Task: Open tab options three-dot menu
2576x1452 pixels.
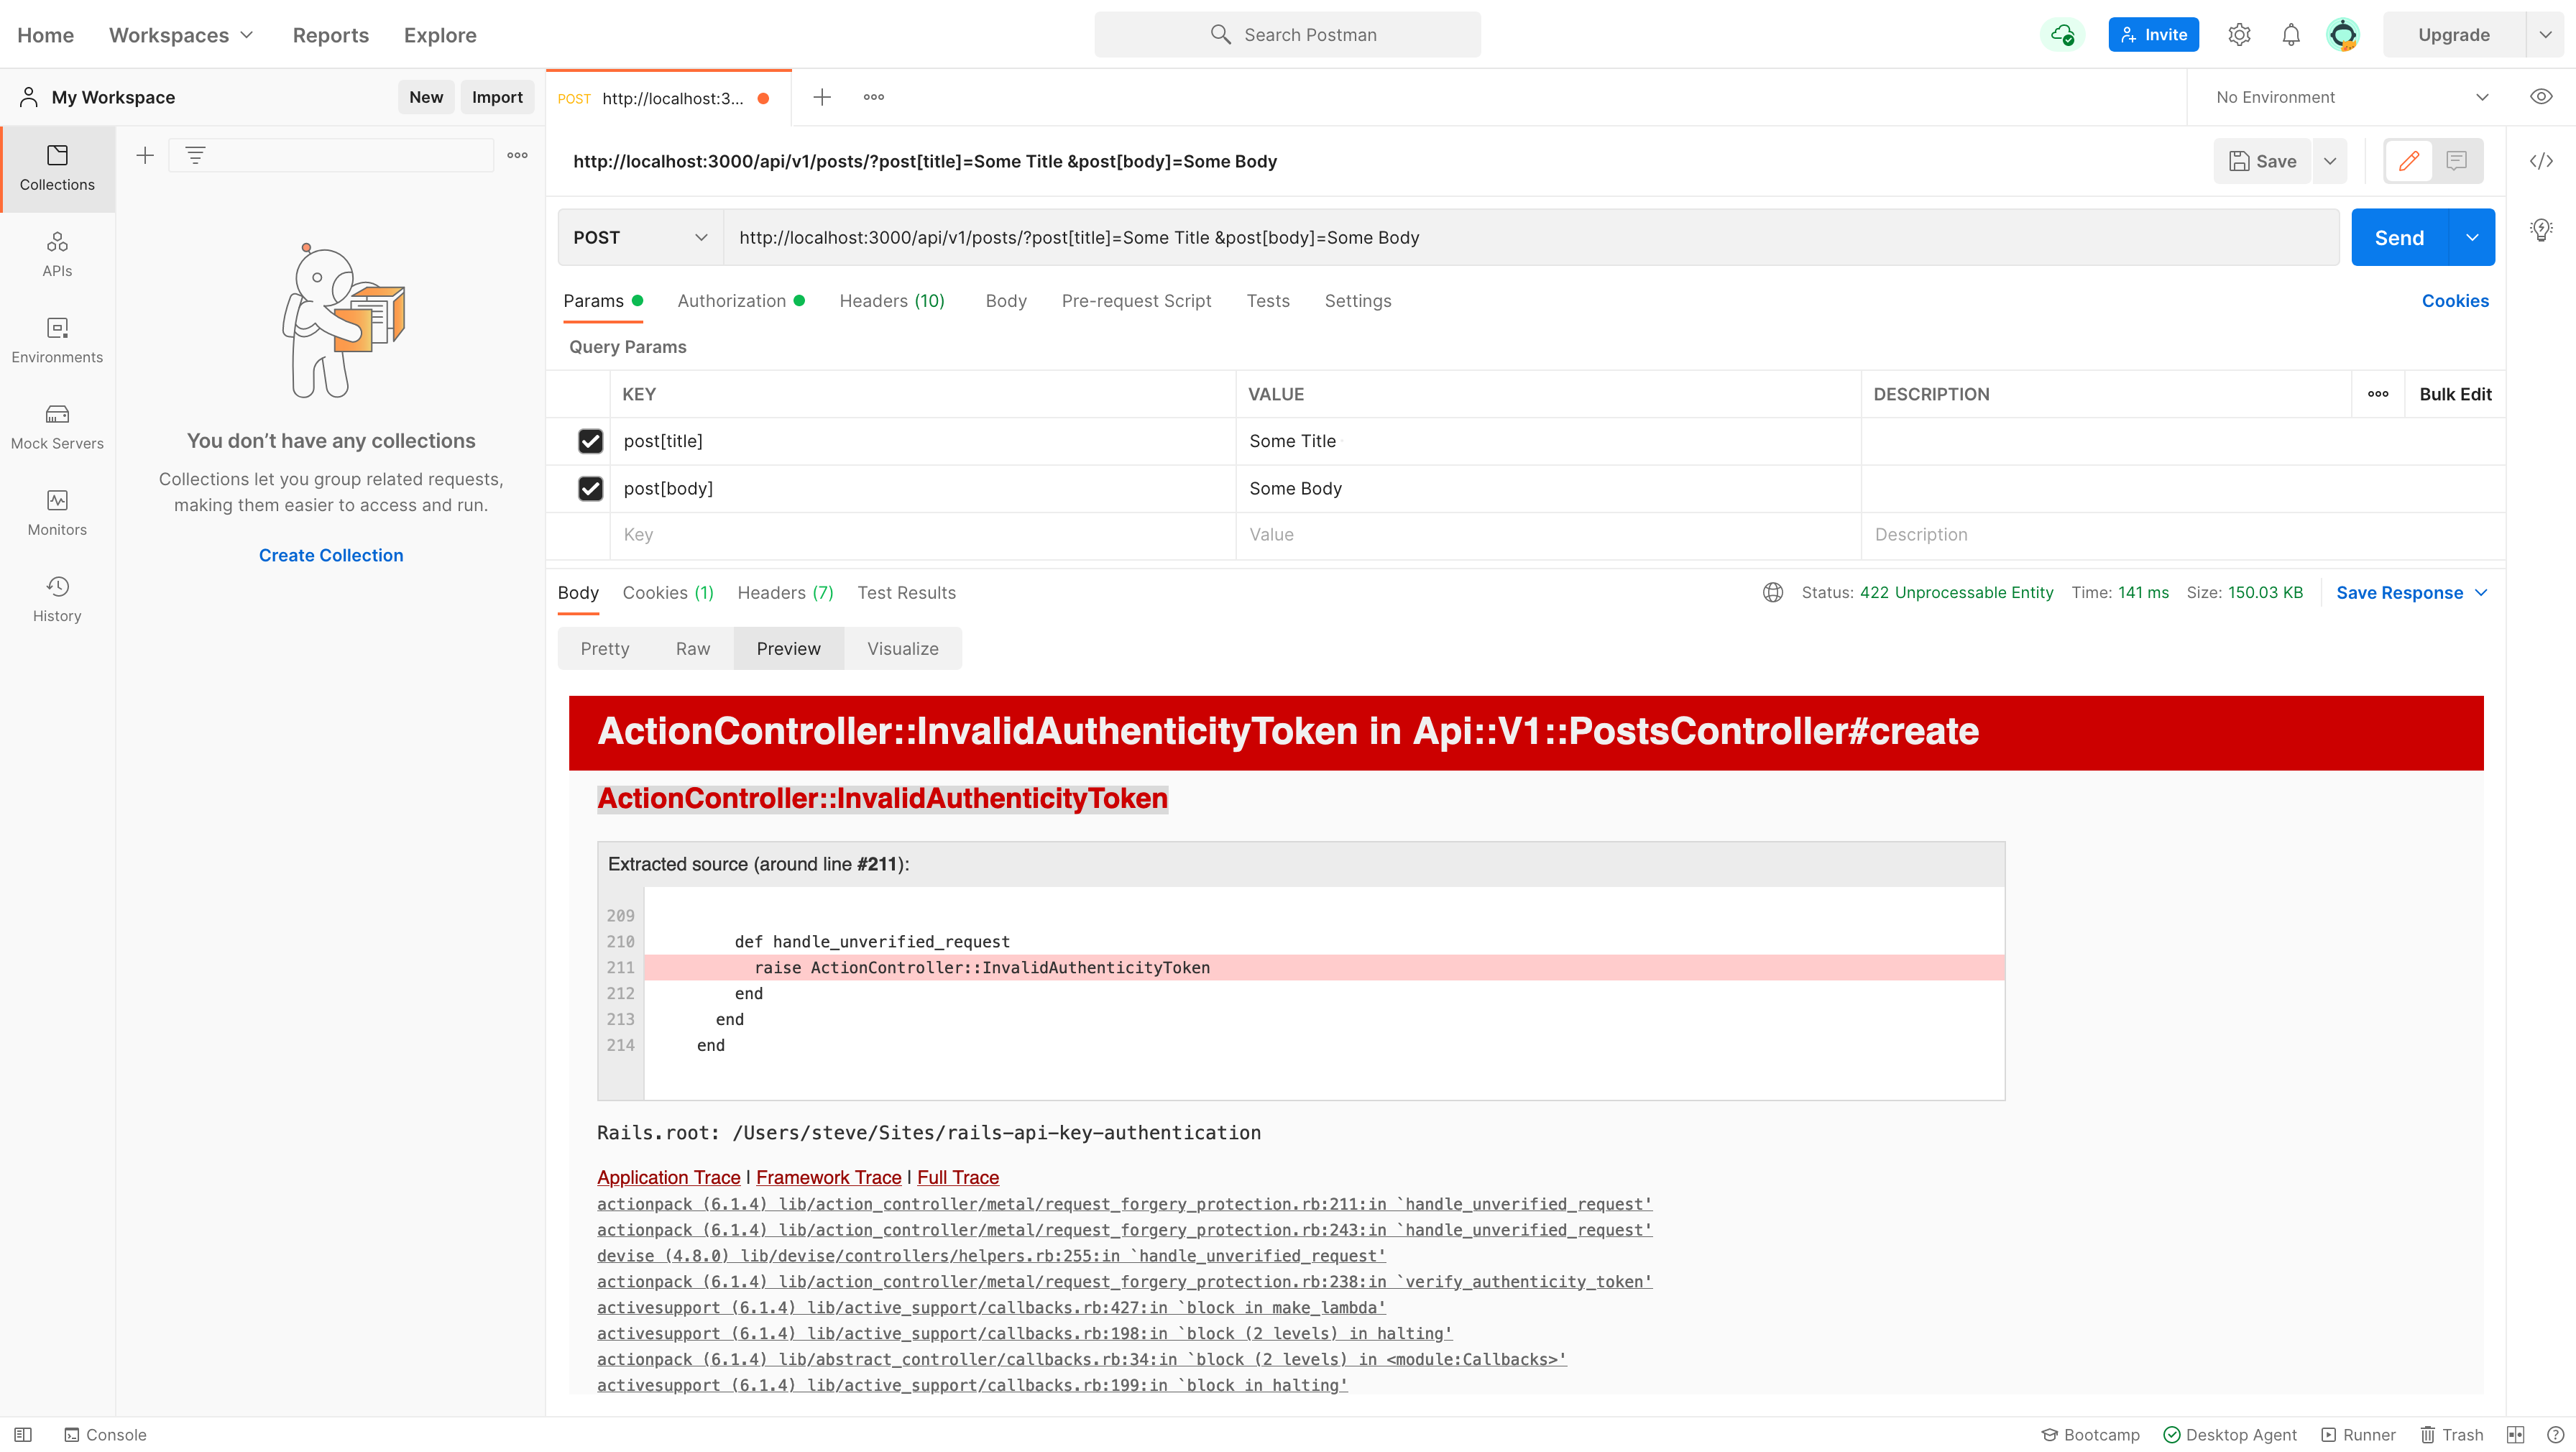Action: pyautogui.click(x=874, y=97)
